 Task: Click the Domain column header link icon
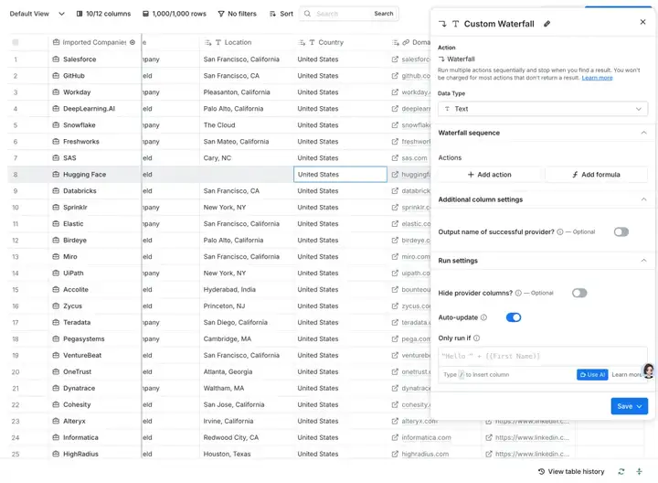(406, 42)
